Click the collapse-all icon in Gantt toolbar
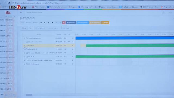 point(45,23)
